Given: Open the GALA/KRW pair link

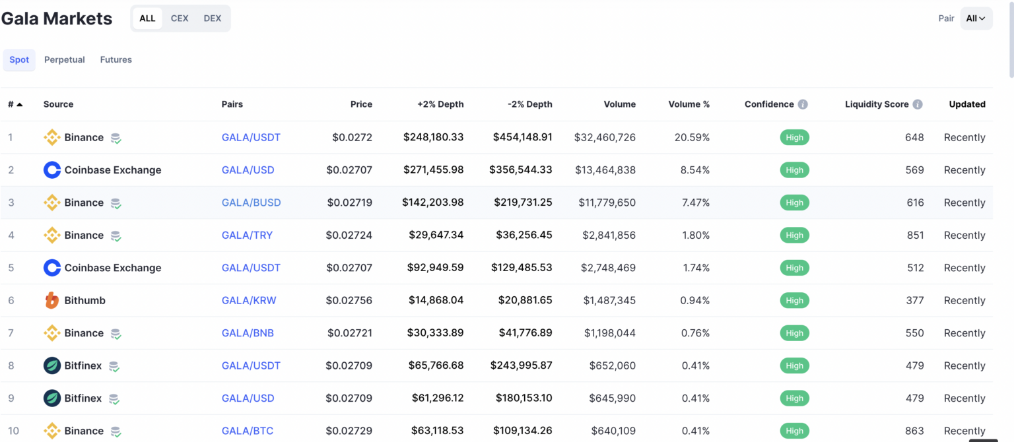Looking at the screenshot, I should click(x=249, y=300).
